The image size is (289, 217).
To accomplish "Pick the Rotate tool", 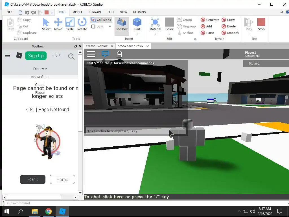I will (82, 24).
